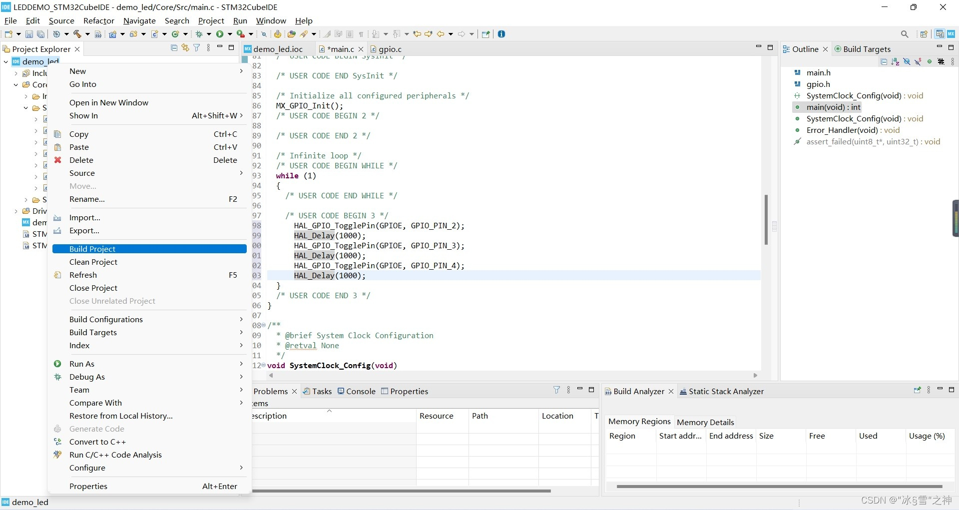Screen dimensions: 959x510
Task: Switch to the gpio.c editor tab
Action: click(x=390, y=49)
